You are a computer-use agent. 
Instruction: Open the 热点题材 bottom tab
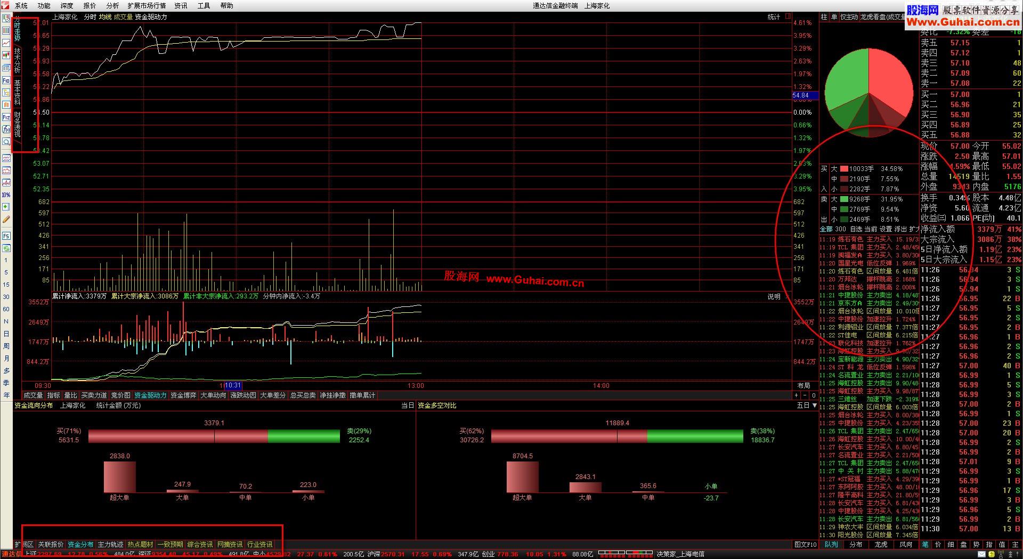[x=141, y=545]
